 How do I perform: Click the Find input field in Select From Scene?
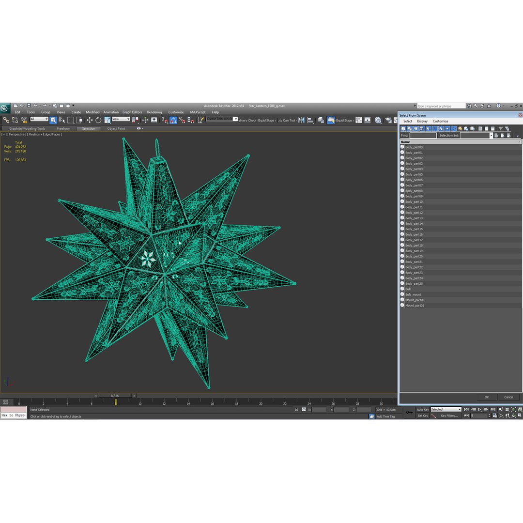(423, 136)
